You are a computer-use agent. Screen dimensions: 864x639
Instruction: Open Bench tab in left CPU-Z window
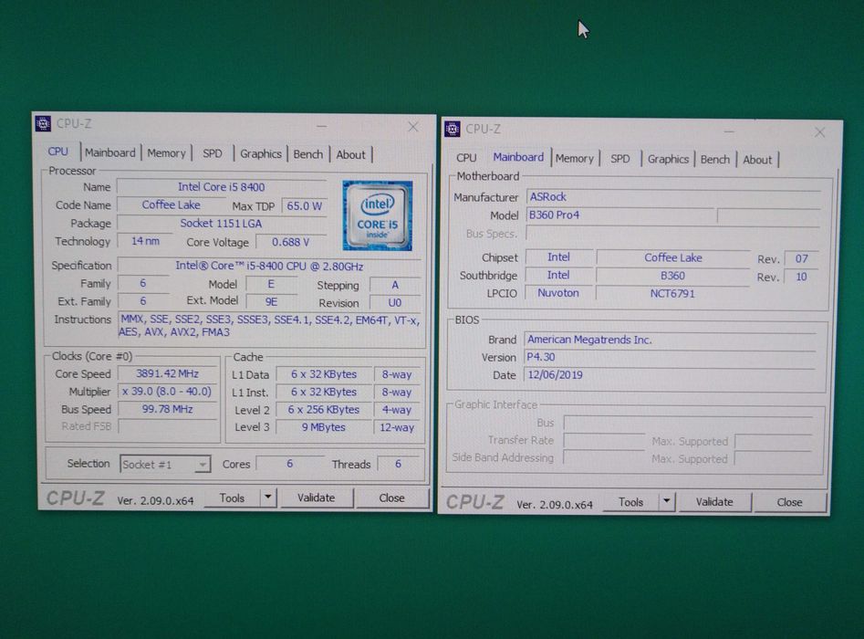pos(308,154)
